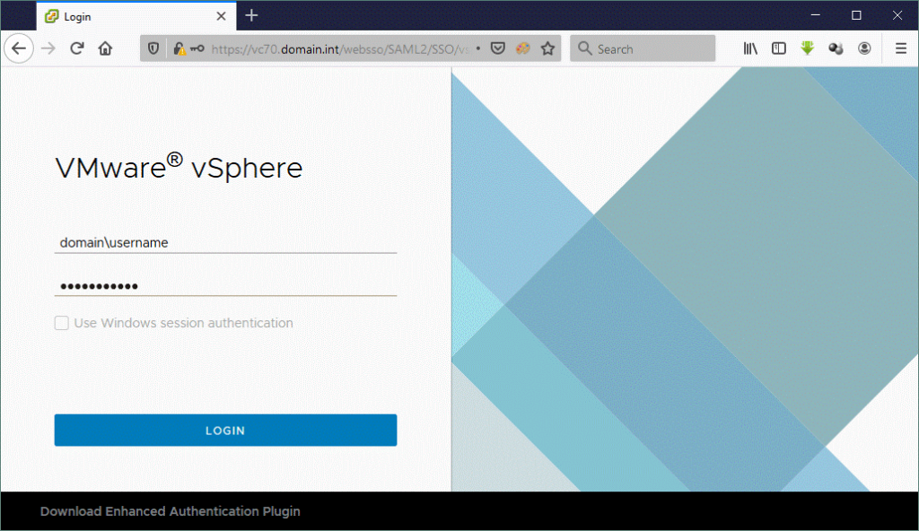Open a new tab with plus button
Screen dimensions: 919x531
click(251, 15)
